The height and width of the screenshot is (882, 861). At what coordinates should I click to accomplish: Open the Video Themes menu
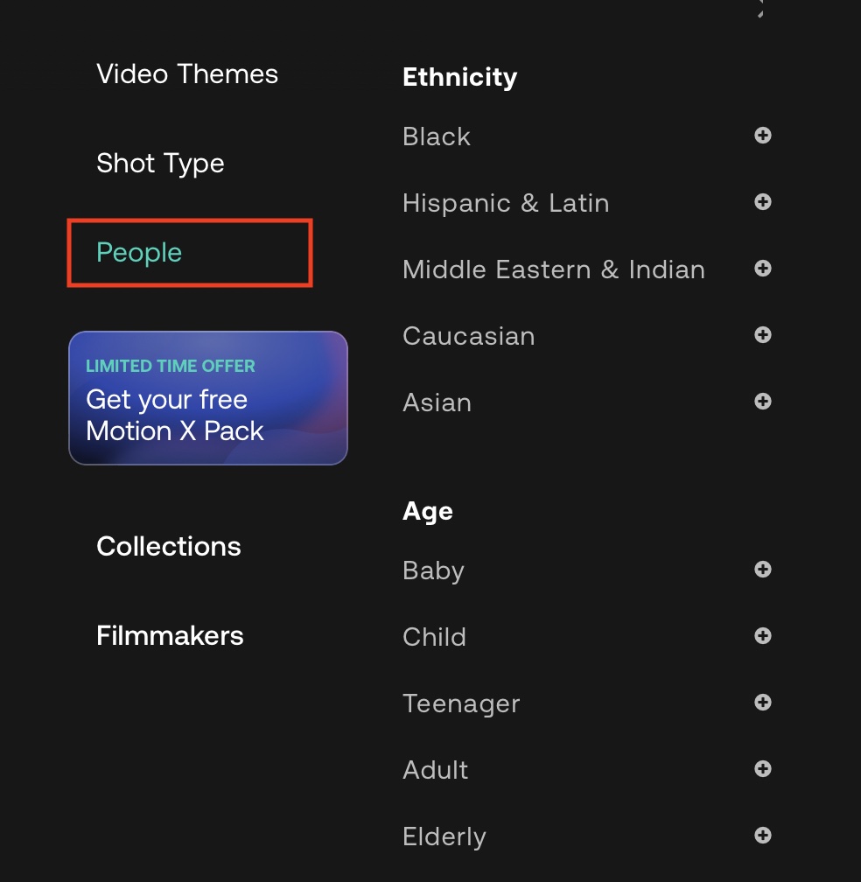point(187,74)
